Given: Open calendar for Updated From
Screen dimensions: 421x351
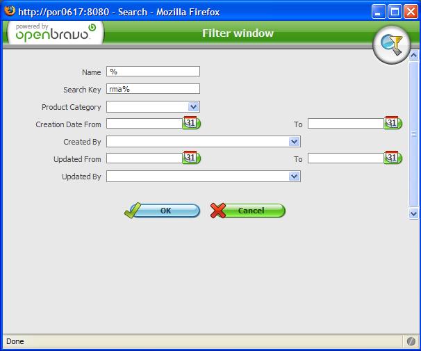Looking at the screenshot, I should (x=192, y=158).
